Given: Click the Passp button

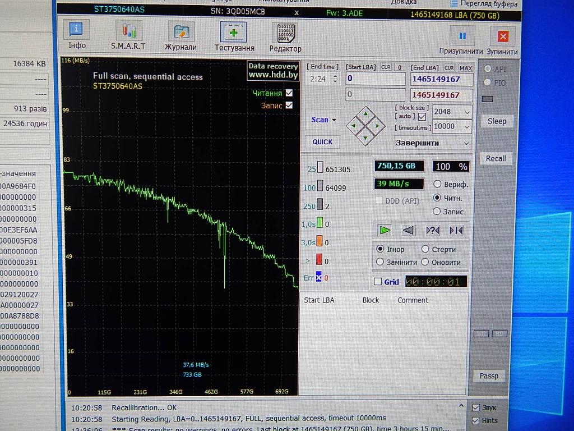Looking at the screenshot, I should [489, 375].
